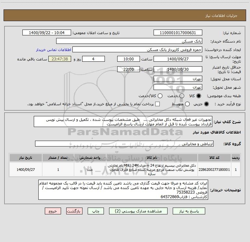Toggle the Islamic treasury payment checkbox
The height and width of the screenshot is (242, 250).
[x=157, y=104]
